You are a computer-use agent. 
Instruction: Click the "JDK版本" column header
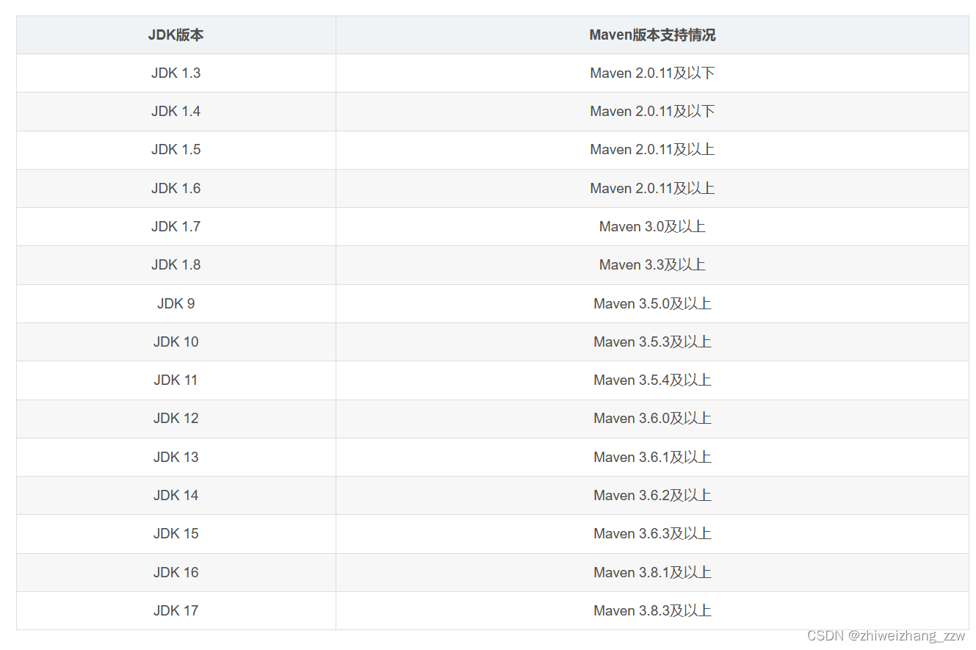click(x=176, y=35)
